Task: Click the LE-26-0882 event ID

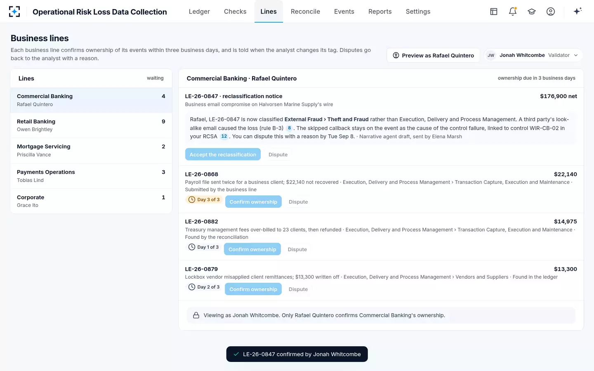Action: pyautogui.click(x=202, y=222)
